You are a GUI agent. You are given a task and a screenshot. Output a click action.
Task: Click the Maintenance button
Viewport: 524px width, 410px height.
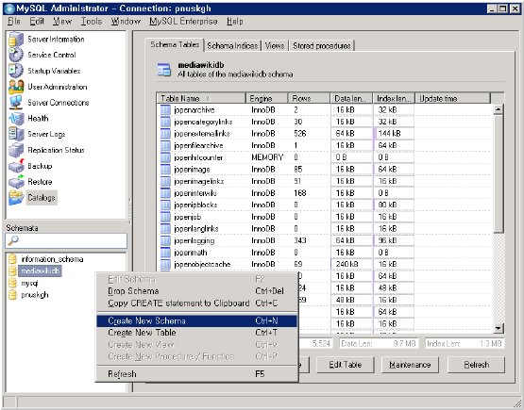pyautogui.click(x=410, y=365)
